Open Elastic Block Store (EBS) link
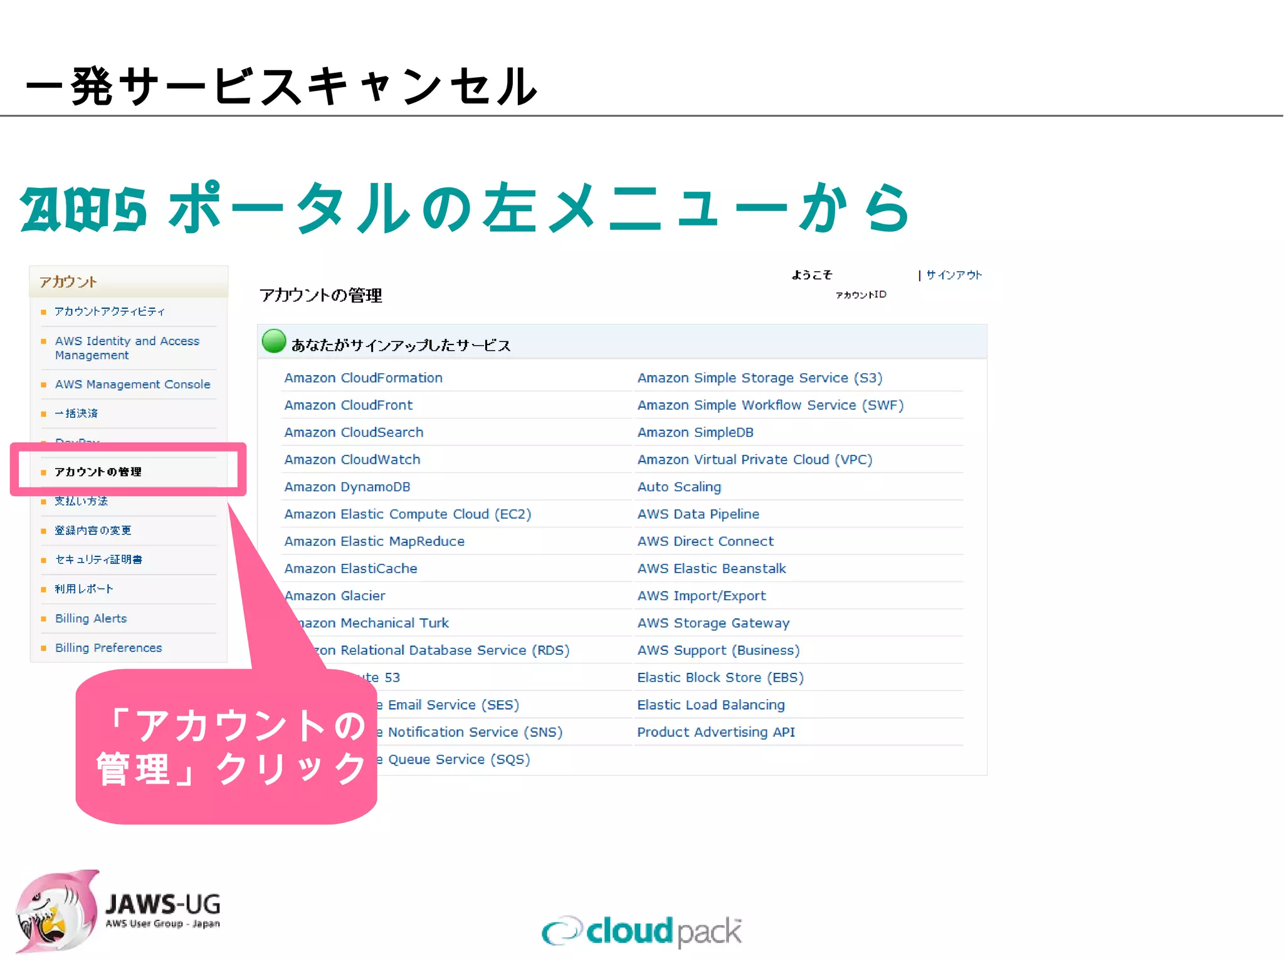The image size is (1284, 961). [x=720, y=678]
